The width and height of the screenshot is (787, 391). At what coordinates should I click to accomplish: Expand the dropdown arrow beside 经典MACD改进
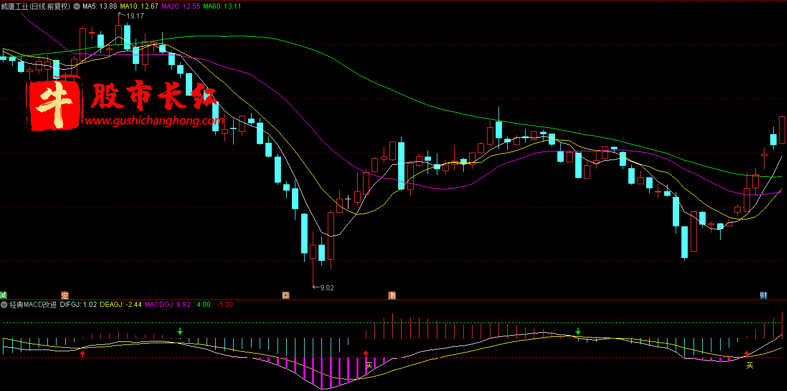click(x=5, y=305)
